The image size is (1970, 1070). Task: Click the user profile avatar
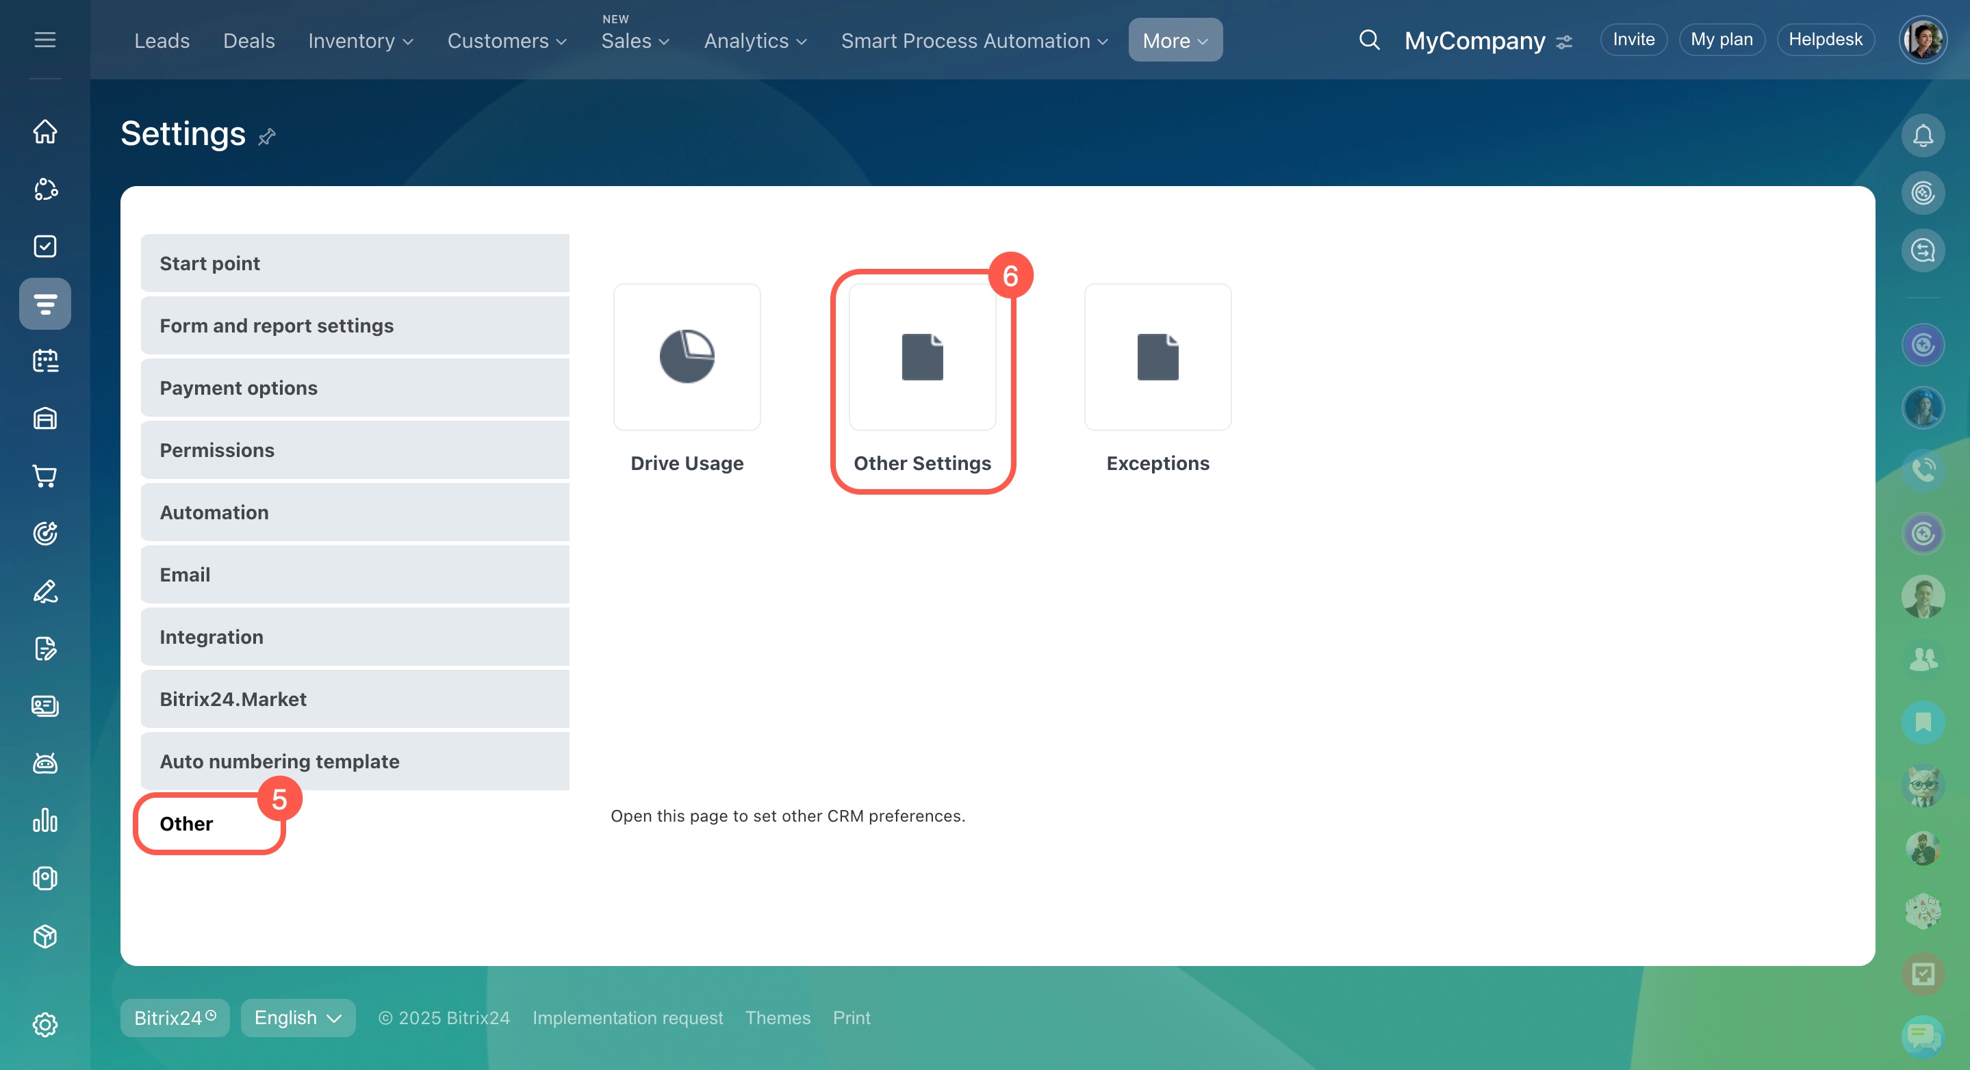pyautogui.click(x=1922, y=40)
